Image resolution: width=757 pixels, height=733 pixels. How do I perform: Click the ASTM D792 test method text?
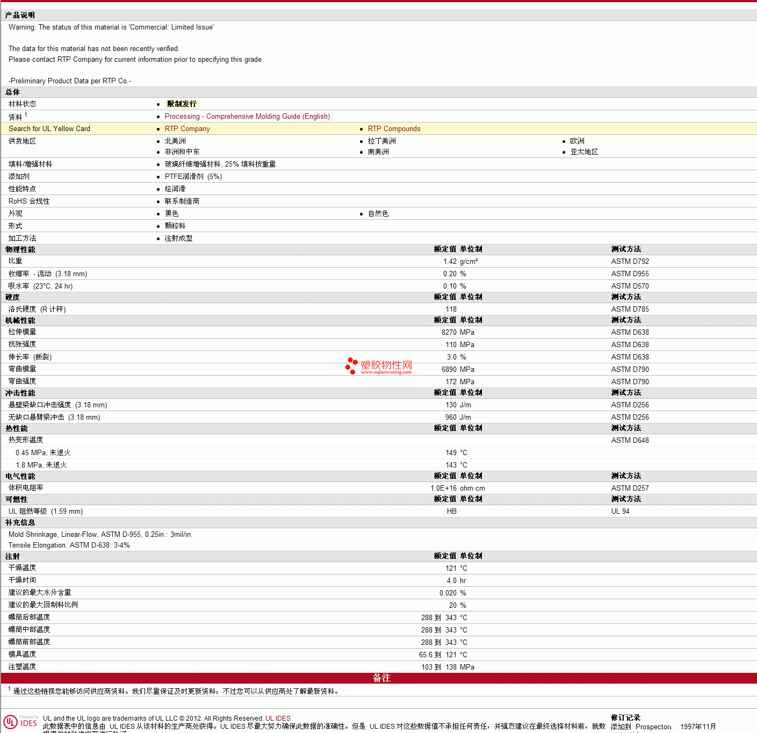coord(630,262)
